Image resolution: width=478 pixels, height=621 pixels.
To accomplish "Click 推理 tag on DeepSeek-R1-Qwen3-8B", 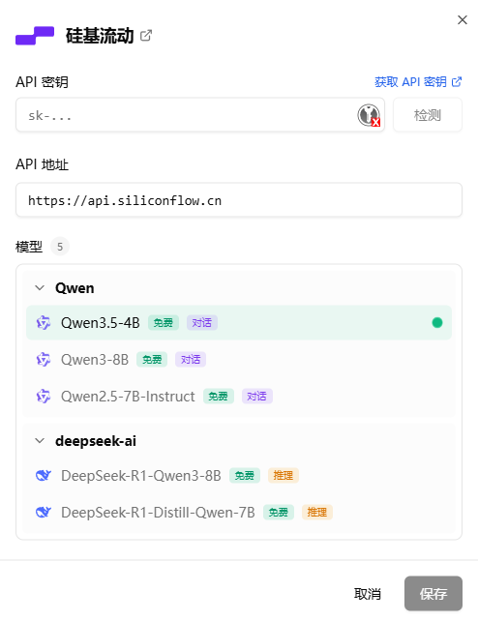I will 284,475.
